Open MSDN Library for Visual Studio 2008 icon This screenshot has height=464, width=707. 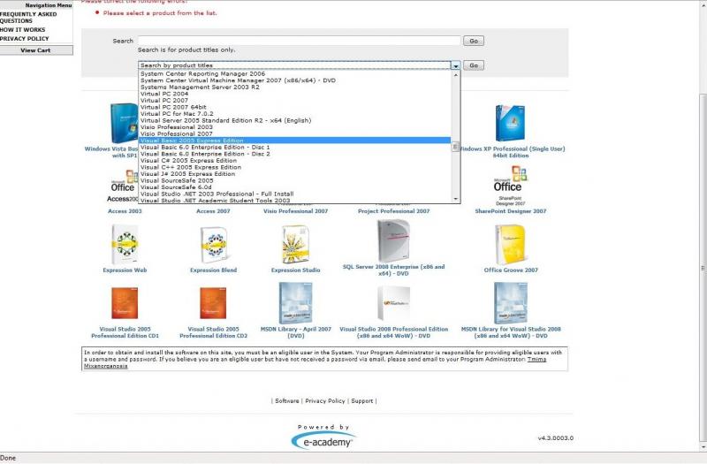click(511, 303)
